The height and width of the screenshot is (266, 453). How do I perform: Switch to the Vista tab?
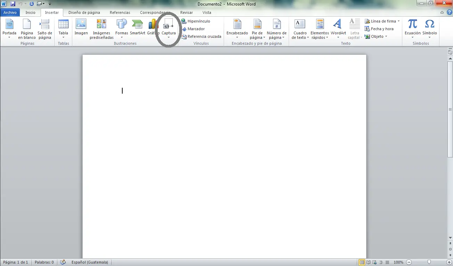[207, 12]
